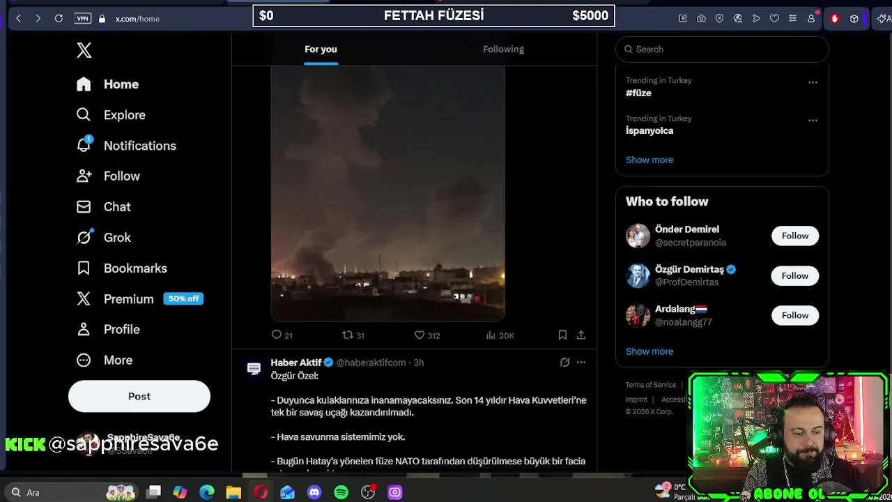Open Terms of Service footer link

point(650,385)
